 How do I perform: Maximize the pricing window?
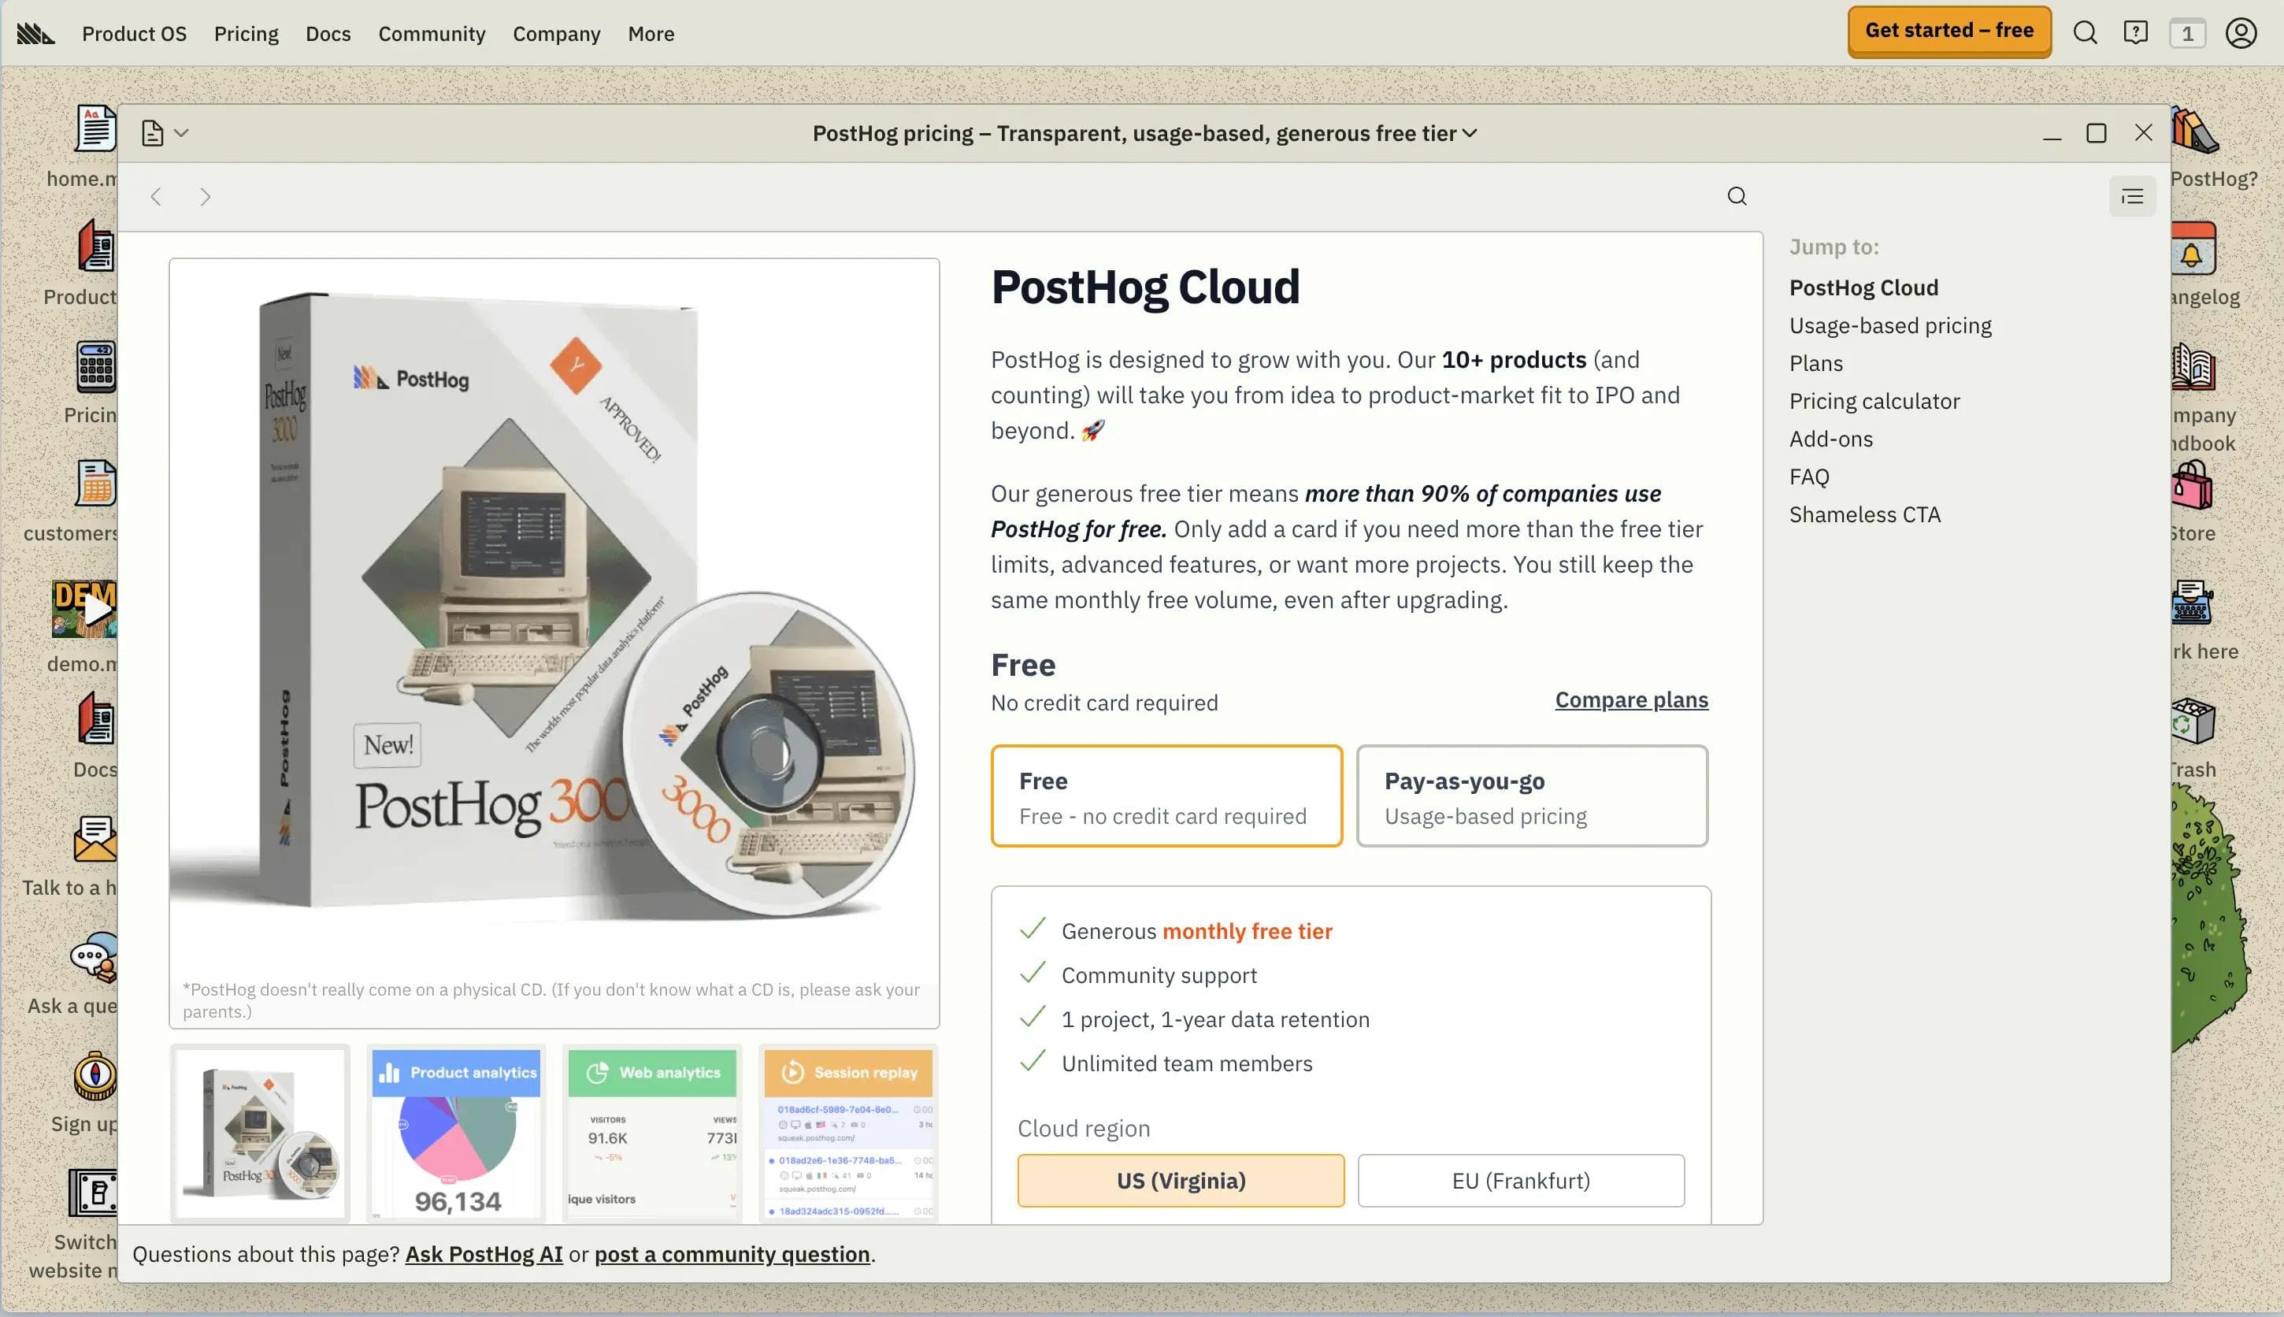point(2096,133)
